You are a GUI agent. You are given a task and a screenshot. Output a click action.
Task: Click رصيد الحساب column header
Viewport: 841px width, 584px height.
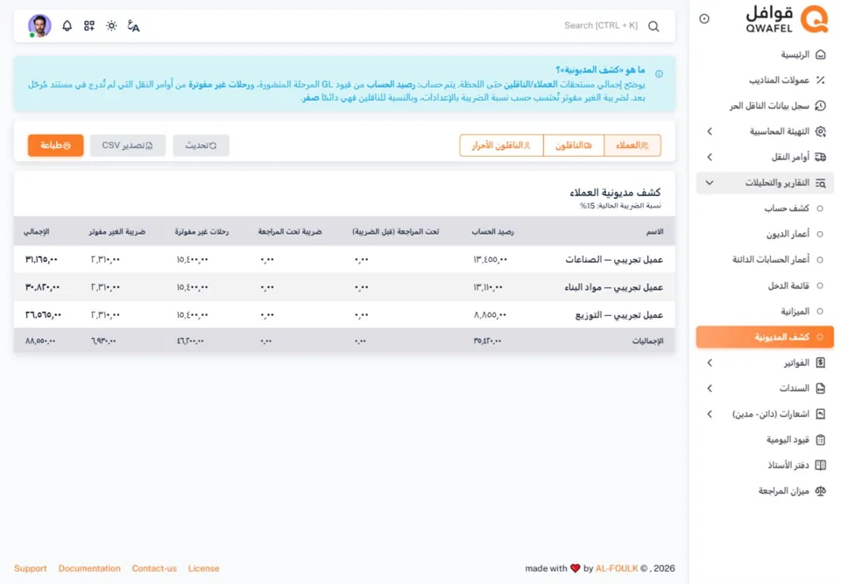[492, 232]
